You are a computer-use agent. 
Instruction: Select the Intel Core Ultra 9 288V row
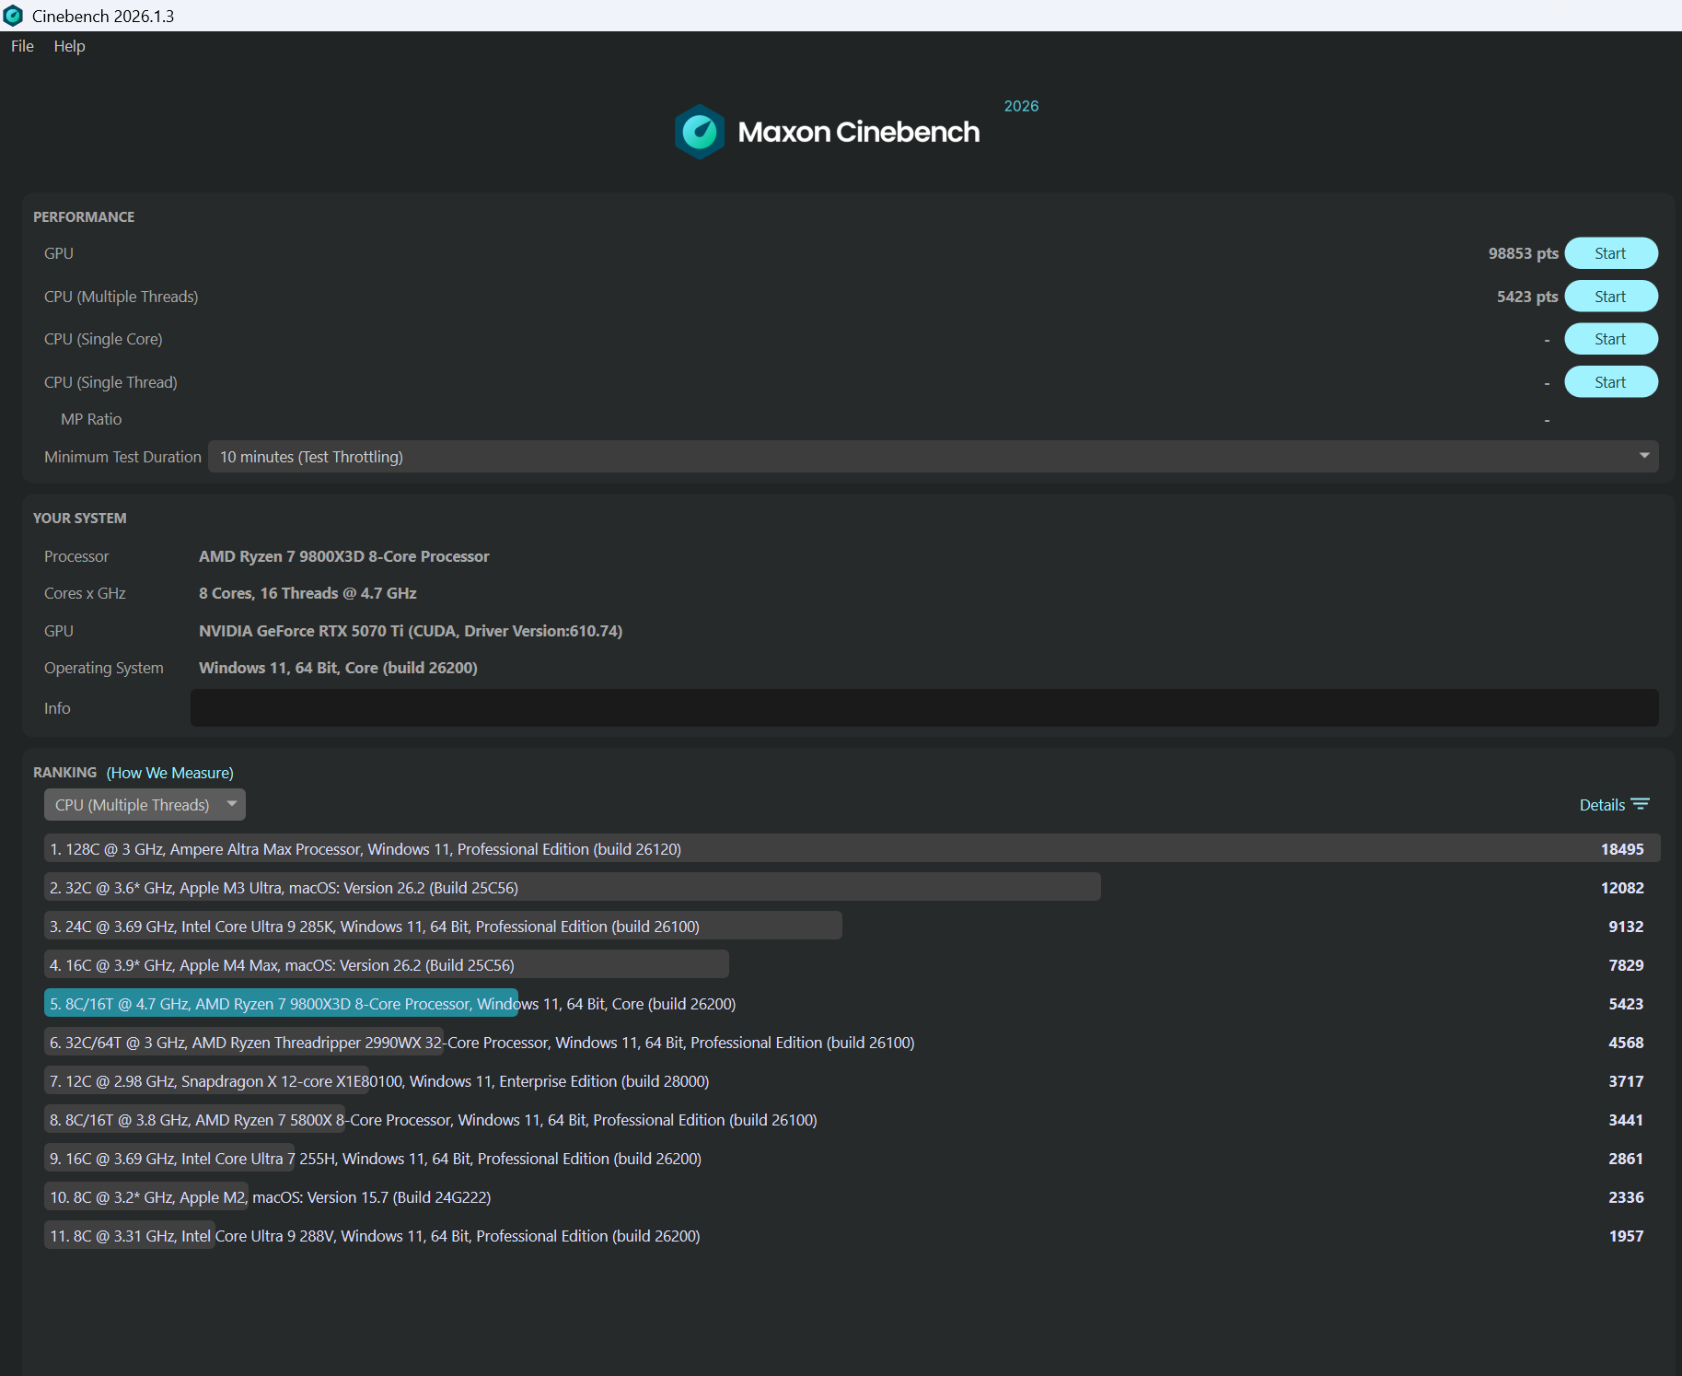point(852,1236)
